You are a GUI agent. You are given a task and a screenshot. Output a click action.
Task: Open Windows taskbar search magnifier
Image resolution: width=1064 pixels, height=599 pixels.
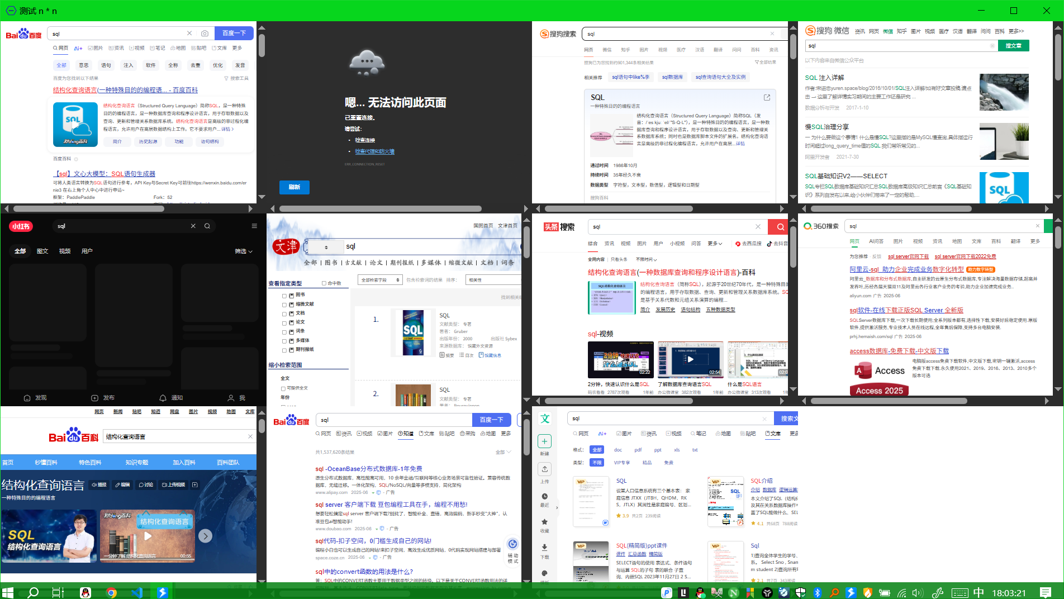33,592
